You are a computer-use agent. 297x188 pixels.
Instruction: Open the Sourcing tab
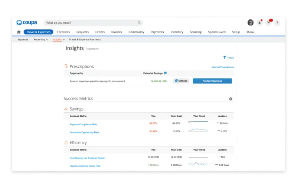coord(196,32)
